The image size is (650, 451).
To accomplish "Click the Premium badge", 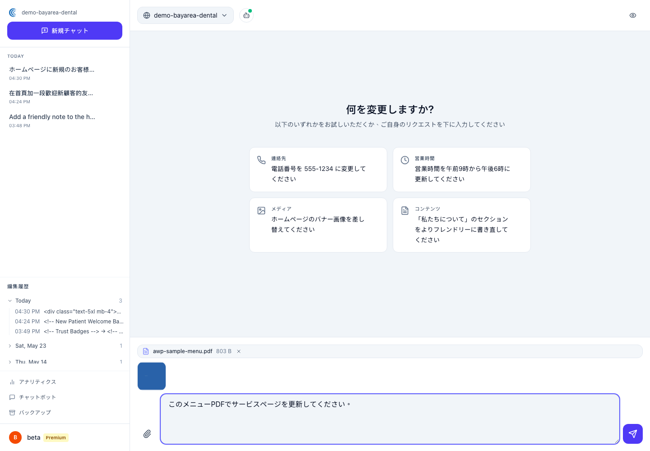I will coord(56,437).
